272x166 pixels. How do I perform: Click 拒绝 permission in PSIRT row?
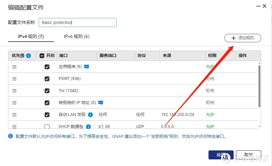[210, 79]
